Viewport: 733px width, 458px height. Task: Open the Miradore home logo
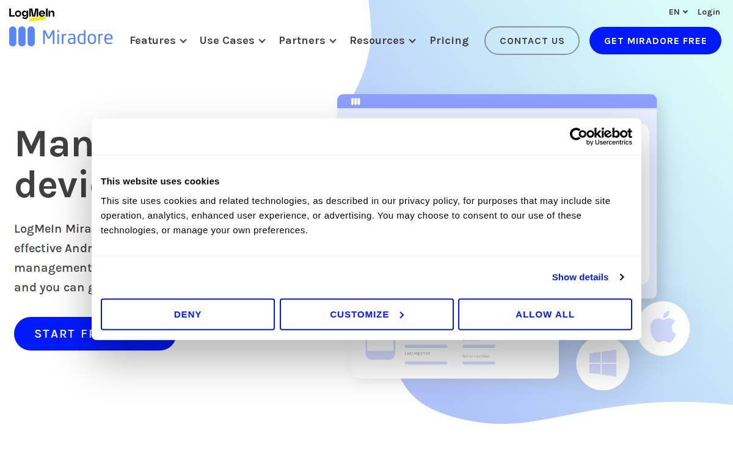[x=61, y=37]
